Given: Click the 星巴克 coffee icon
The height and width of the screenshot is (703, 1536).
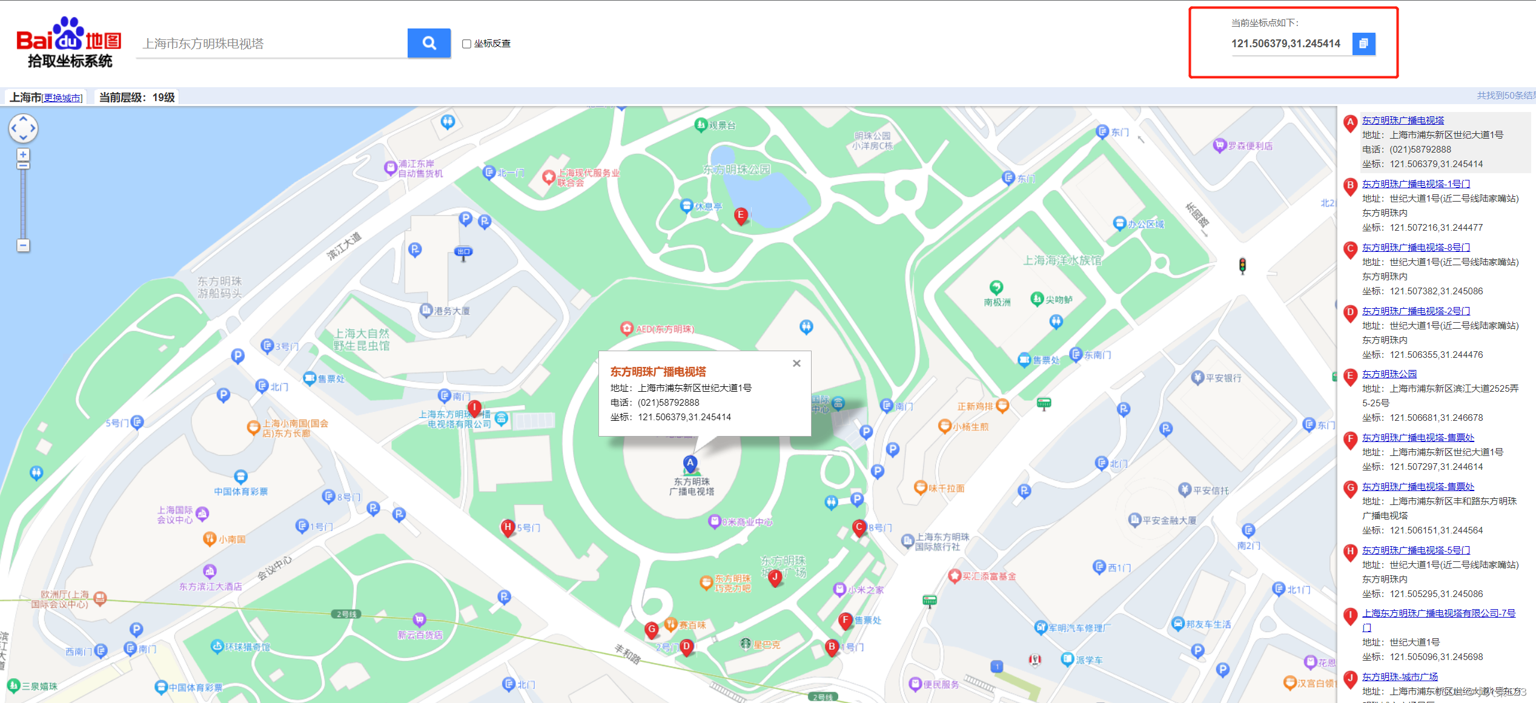Looking at the screenshot, I should click(746, 644).
